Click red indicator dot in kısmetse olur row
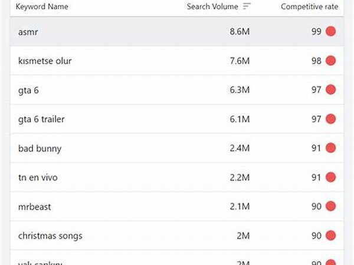 (331, 61)
